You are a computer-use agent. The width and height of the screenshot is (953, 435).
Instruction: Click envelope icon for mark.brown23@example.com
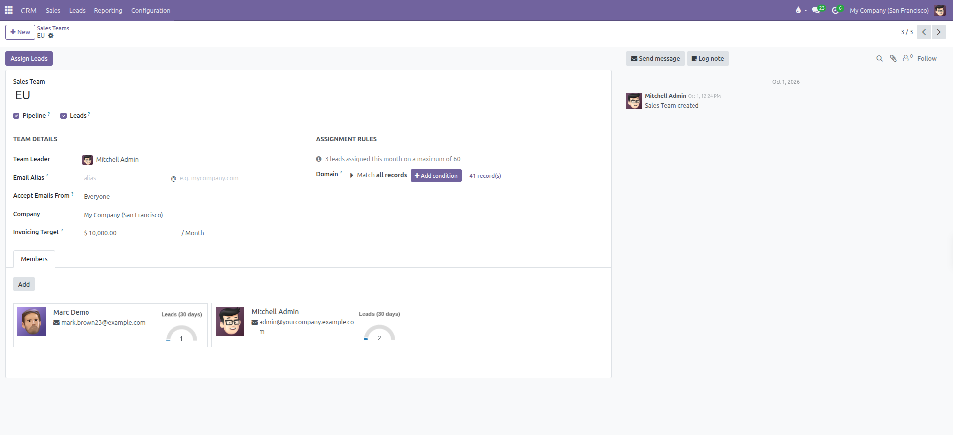[x=56, y=323]
